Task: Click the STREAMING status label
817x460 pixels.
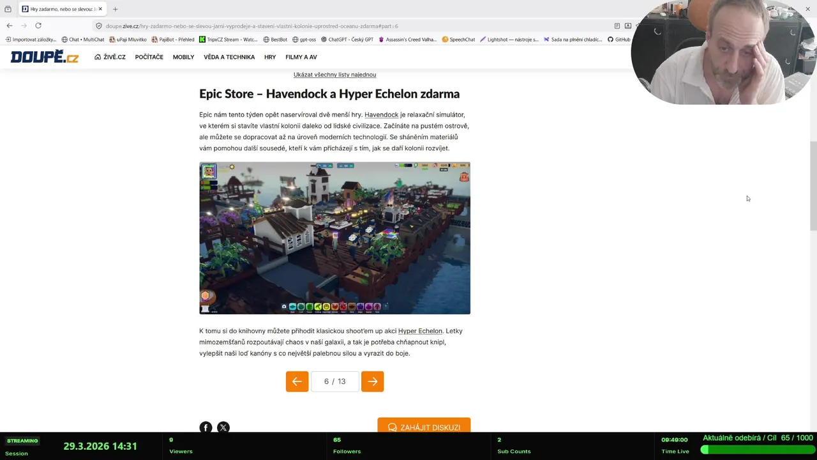Action: point(22,441)
